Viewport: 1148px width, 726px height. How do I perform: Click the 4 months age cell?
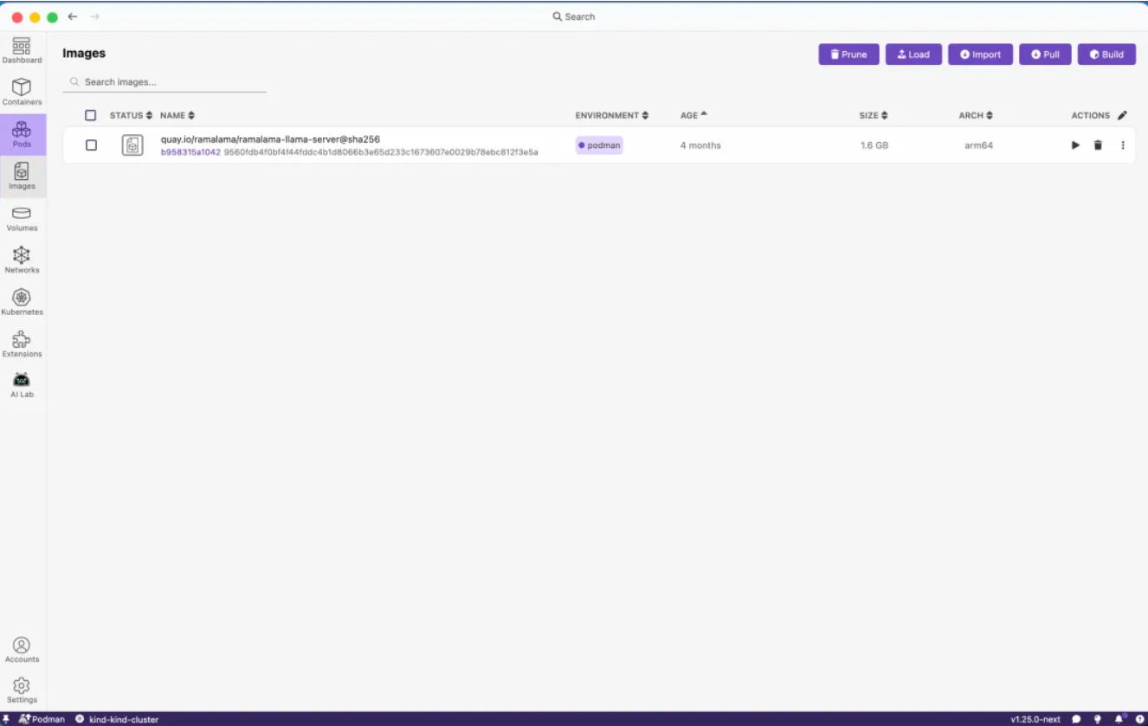(700, 145)
